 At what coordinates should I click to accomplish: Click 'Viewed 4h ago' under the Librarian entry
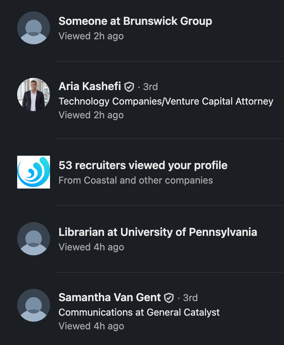coord(91,247)
